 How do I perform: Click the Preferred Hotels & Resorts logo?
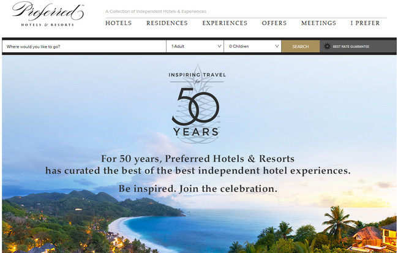click(48, 14)
